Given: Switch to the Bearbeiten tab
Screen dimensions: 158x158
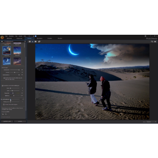Looking at the screenshot, I should (39, 38).
